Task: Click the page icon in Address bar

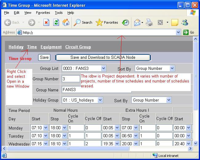Action: click(20, 32)
